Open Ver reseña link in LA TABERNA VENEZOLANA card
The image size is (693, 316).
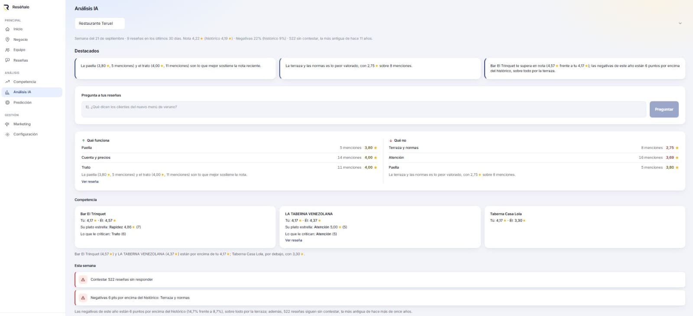(294, 240)
